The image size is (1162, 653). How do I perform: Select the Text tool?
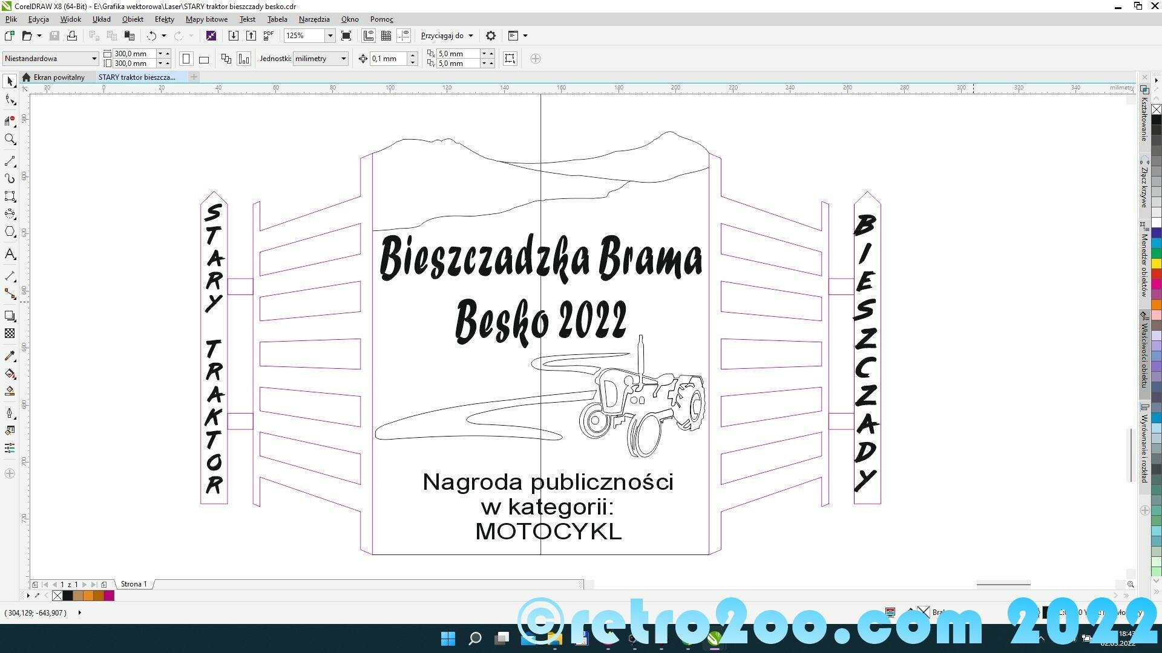pyautogui.click(x=10, y=254)
